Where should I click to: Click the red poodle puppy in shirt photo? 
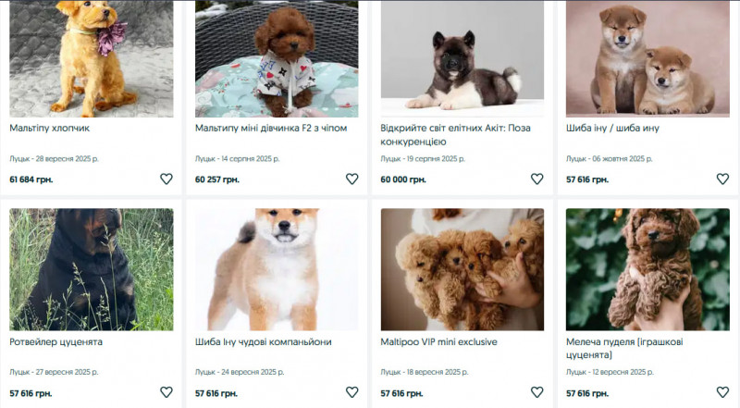pyautogui.click(x=277, y=57)
